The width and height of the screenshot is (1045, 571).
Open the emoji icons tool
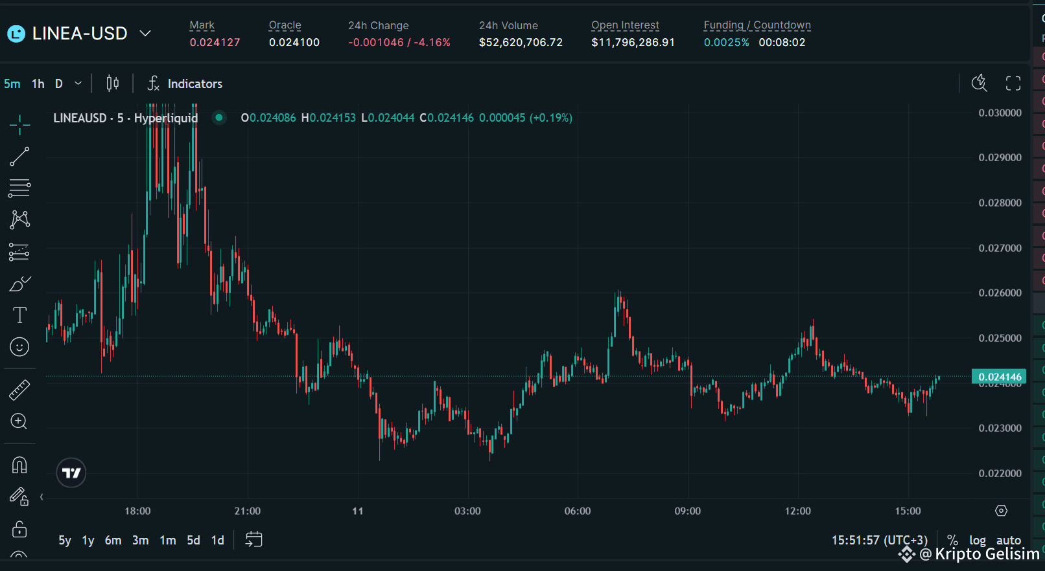click(x=19, y=347)
